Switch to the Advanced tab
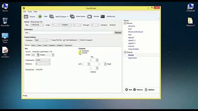 (68, 45)
